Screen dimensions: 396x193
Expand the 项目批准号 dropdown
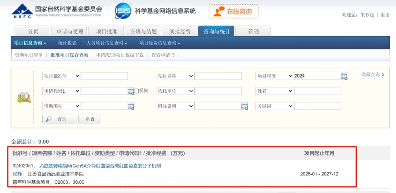coord(61,76)
